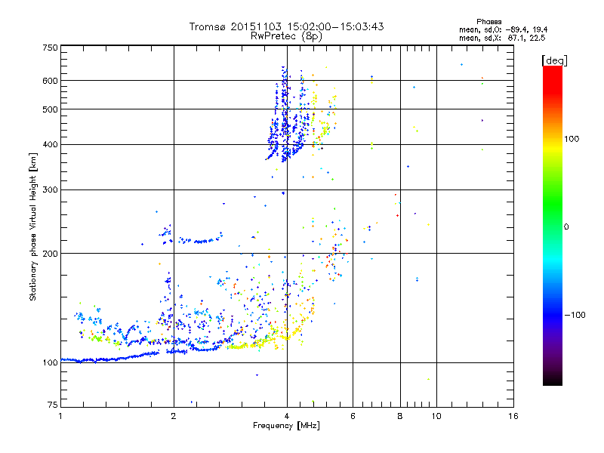Click the x-axis '16' tick label
Screen dimensions: 604x453
coord(513,416)
